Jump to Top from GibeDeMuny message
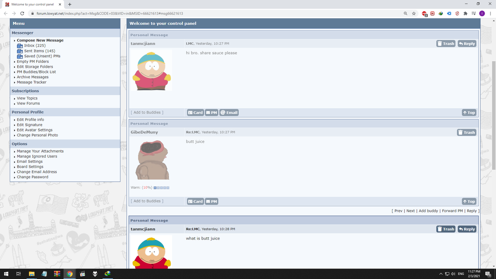The width and height of the screenshot is (496, 279). 469,201
